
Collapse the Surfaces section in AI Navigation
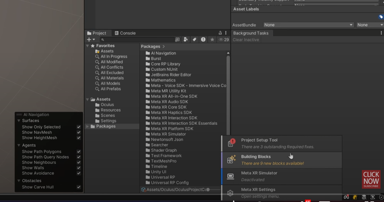[x=19, y=121]
